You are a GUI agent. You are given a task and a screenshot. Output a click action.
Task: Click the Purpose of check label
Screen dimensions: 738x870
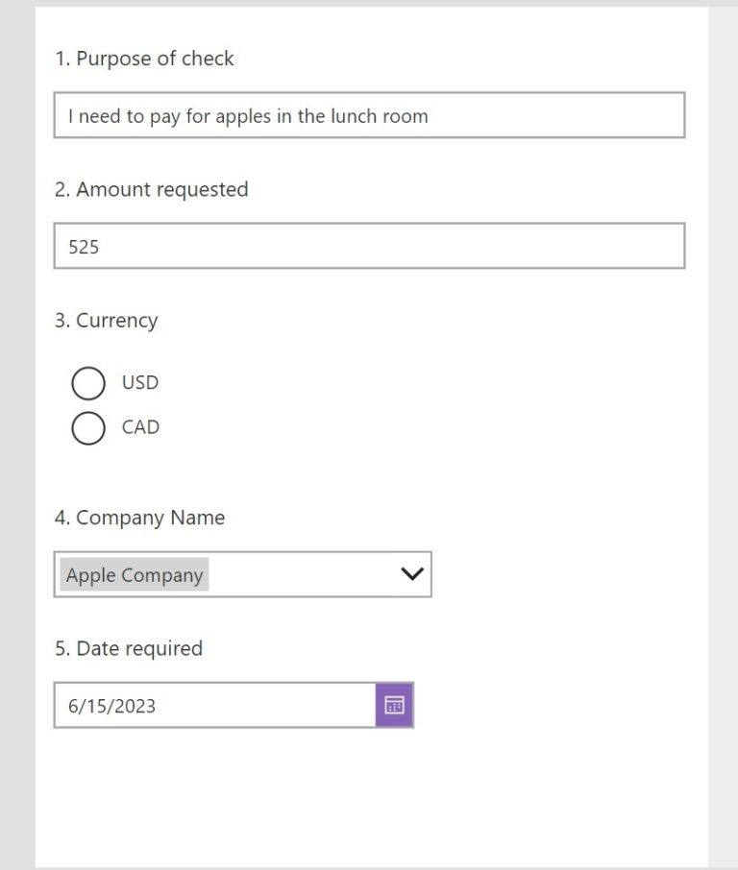pyautogui.click(x=145, y=59)
